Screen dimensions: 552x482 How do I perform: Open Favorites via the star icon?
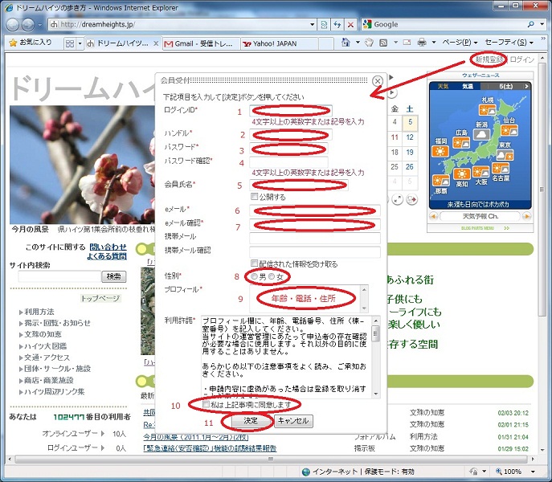coord(13,42)
